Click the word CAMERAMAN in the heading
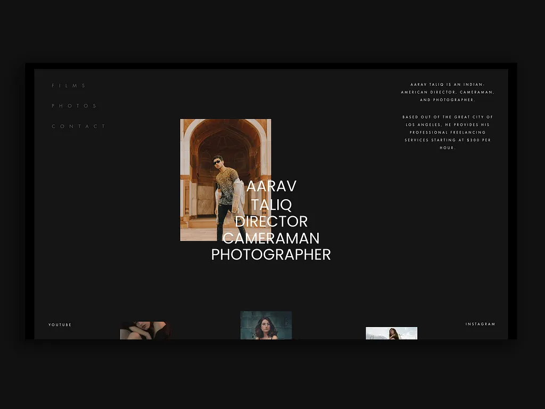The height and width of the screenshot is (409, 545). (x=271, y=239)
